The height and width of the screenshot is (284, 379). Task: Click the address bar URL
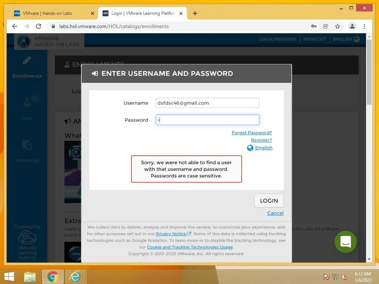point(114,26)
